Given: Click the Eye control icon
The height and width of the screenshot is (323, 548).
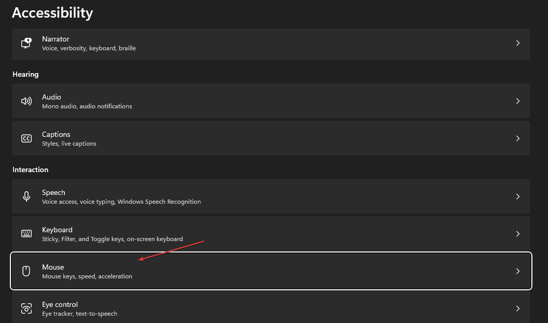Looking at the screenshot, I should coord(26,308).
